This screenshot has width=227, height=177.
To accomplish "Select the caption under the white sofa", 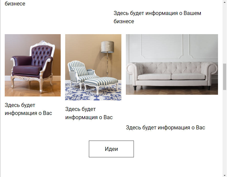I will point(166,128).
